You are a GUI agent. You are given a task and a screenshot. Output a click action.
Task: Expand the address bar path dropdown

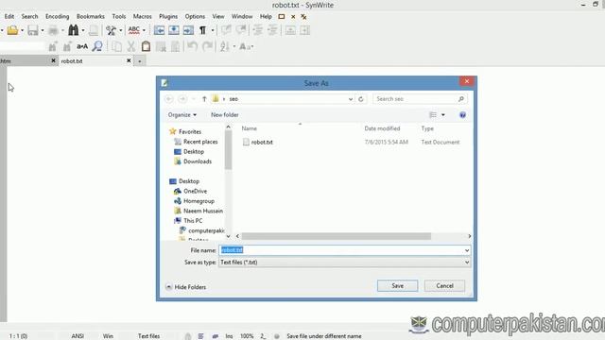tap(351, 99)
